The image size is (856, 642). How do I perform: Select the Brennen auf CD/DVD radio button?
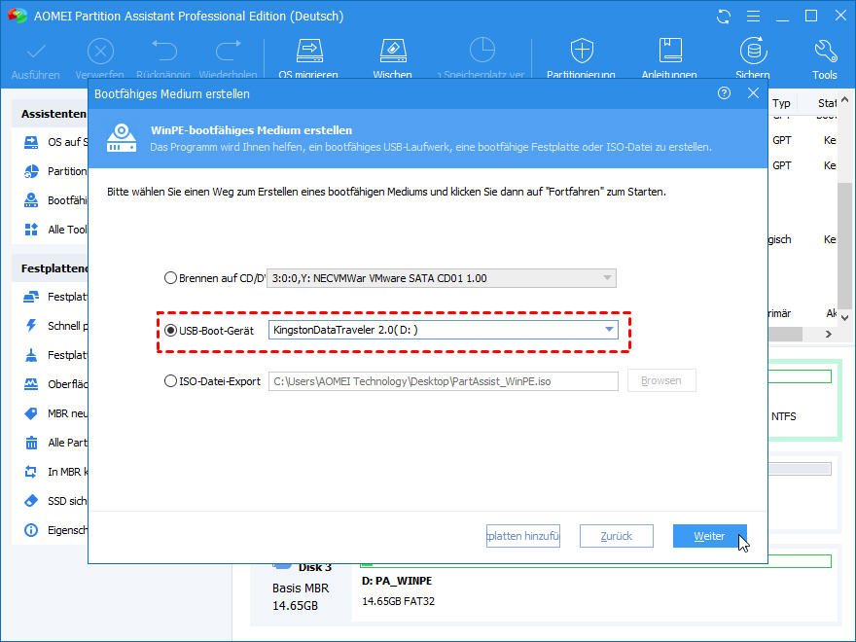pyautogui.click(x=170, y=278)
